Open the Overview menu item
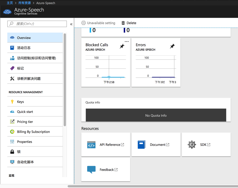The image size is (238, 188). 35,38
